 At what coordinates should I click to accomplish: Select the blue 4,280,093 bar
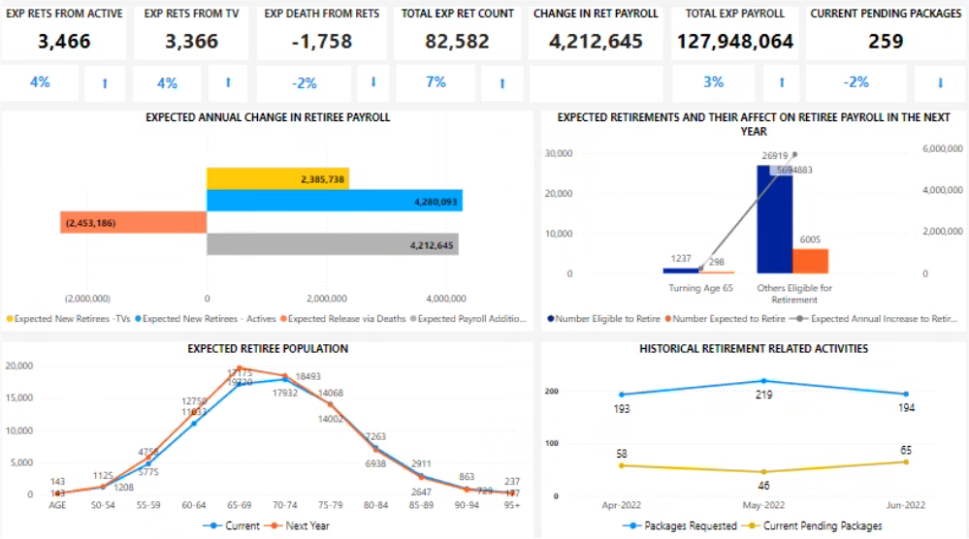(x=334, y=201)
